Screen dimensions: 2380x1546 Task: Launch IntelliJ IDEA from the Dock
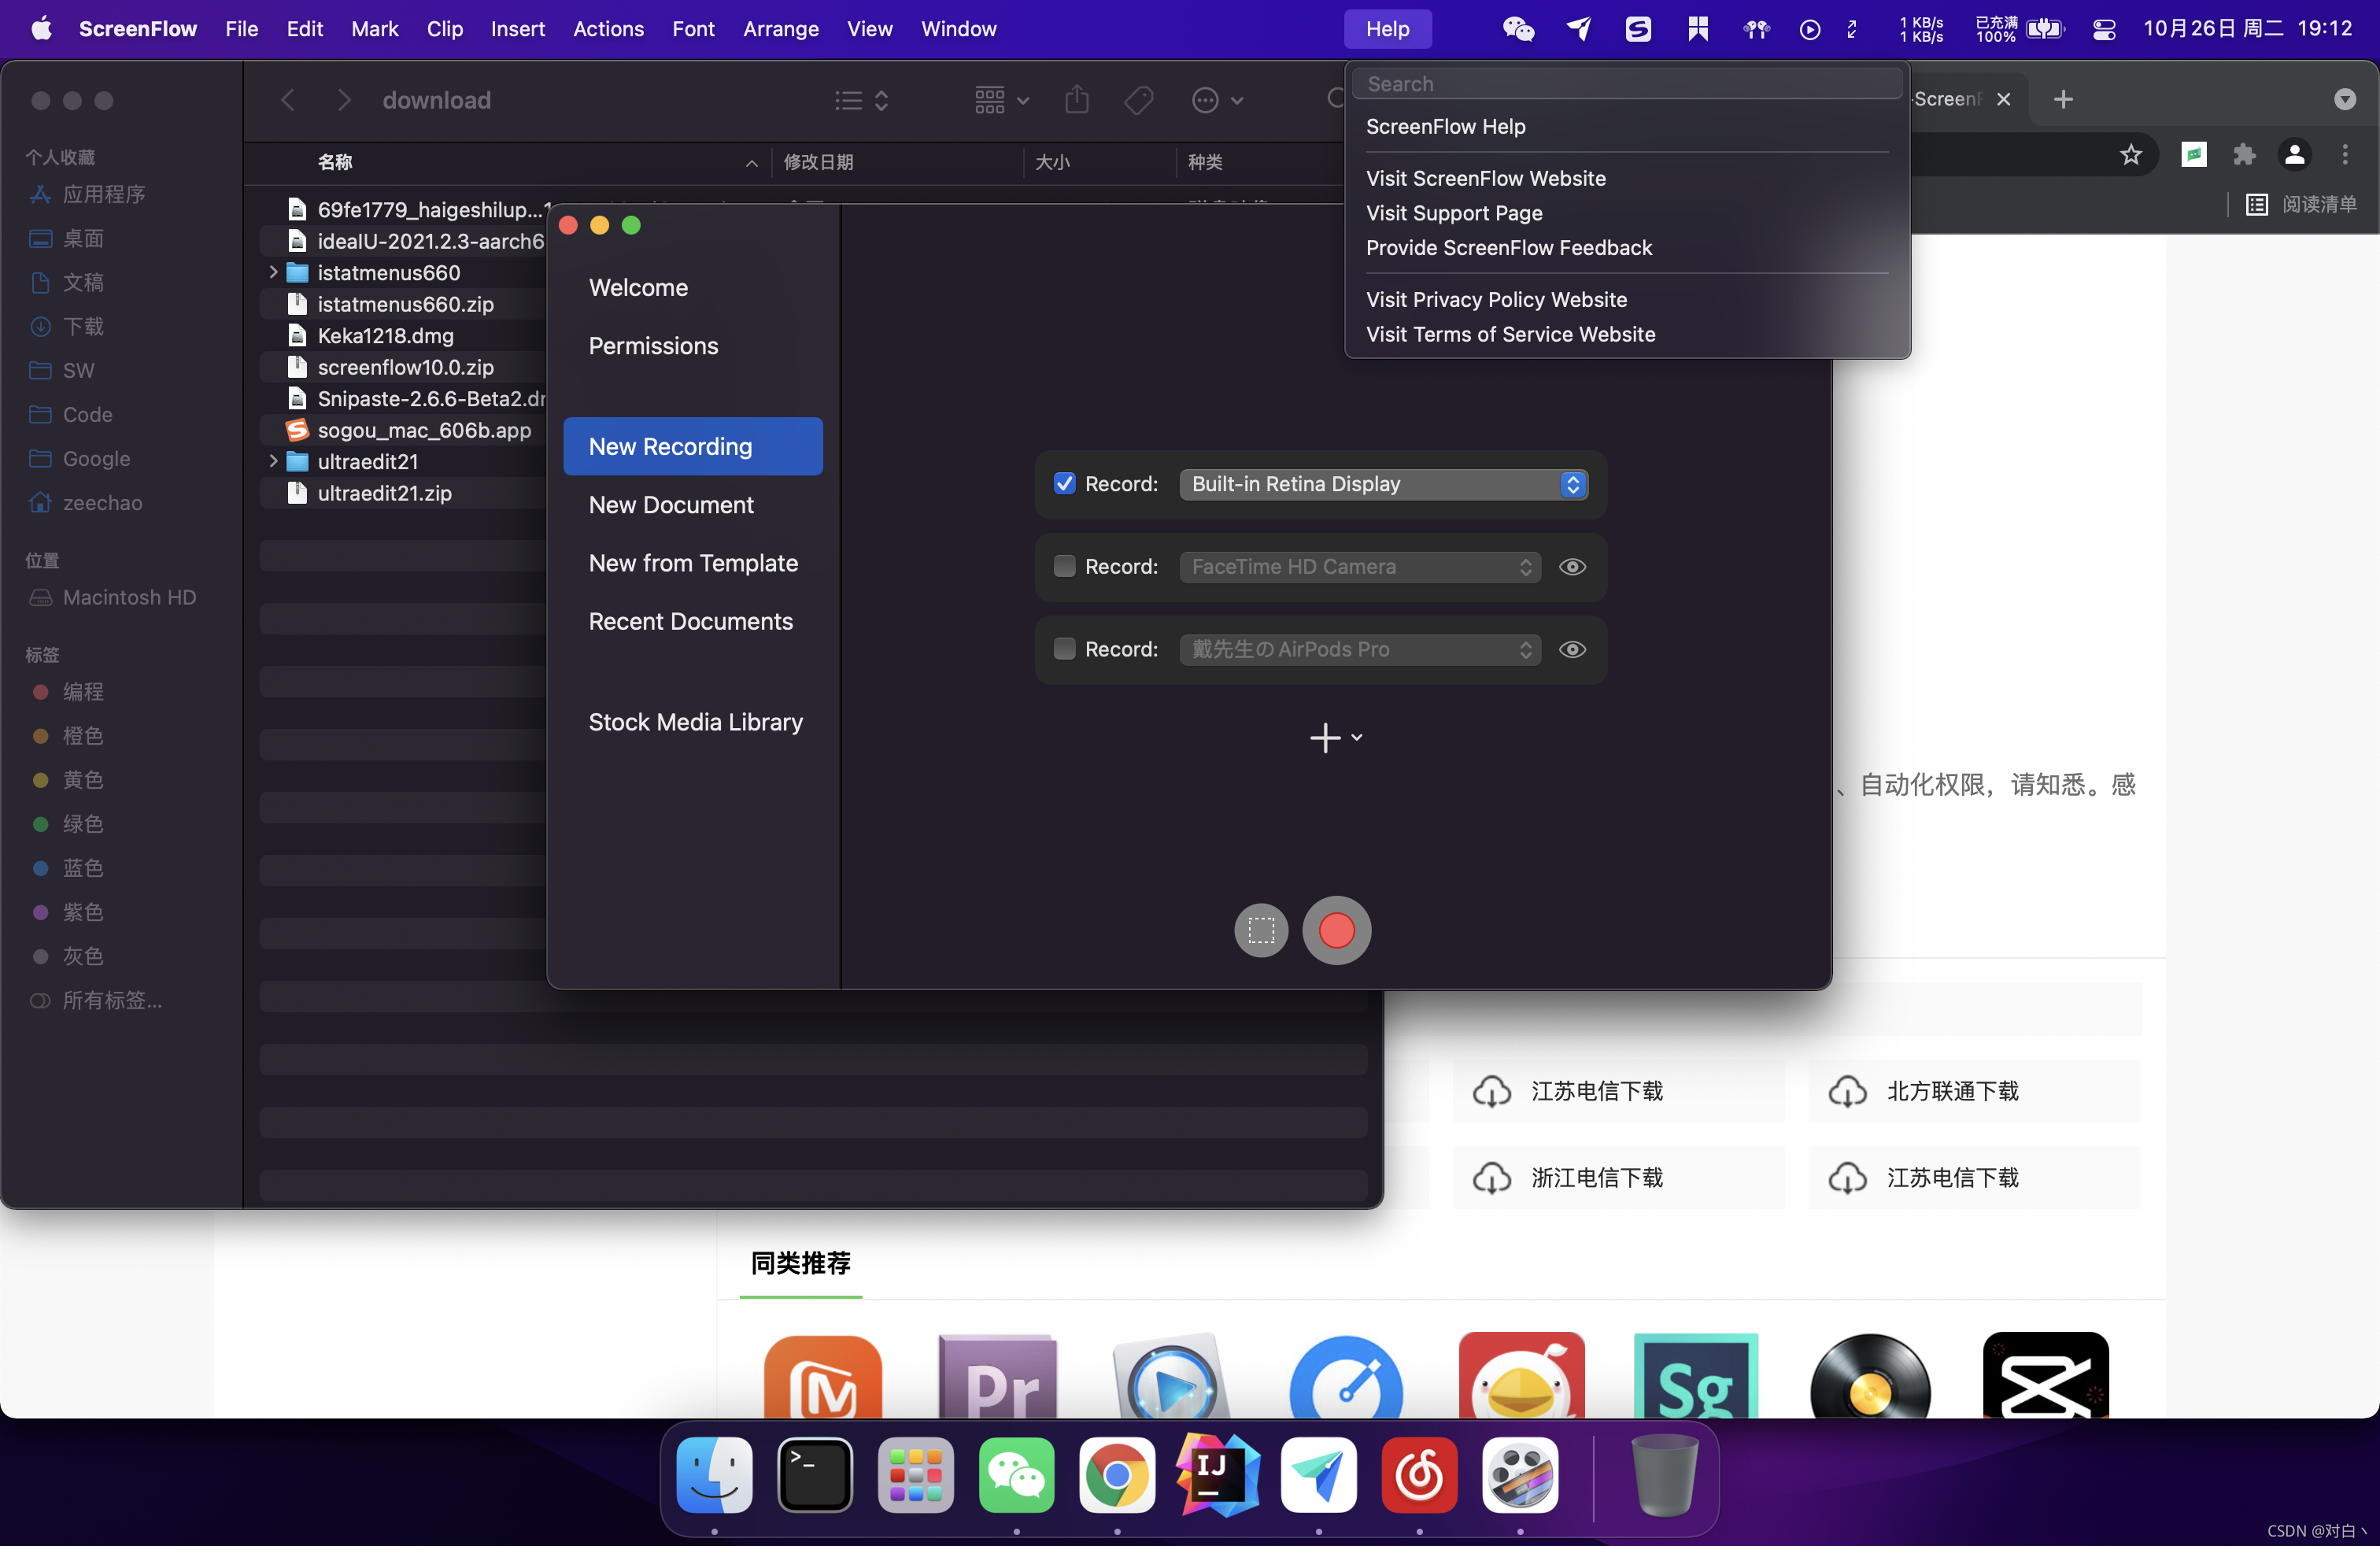(x=1217, y=1476)
